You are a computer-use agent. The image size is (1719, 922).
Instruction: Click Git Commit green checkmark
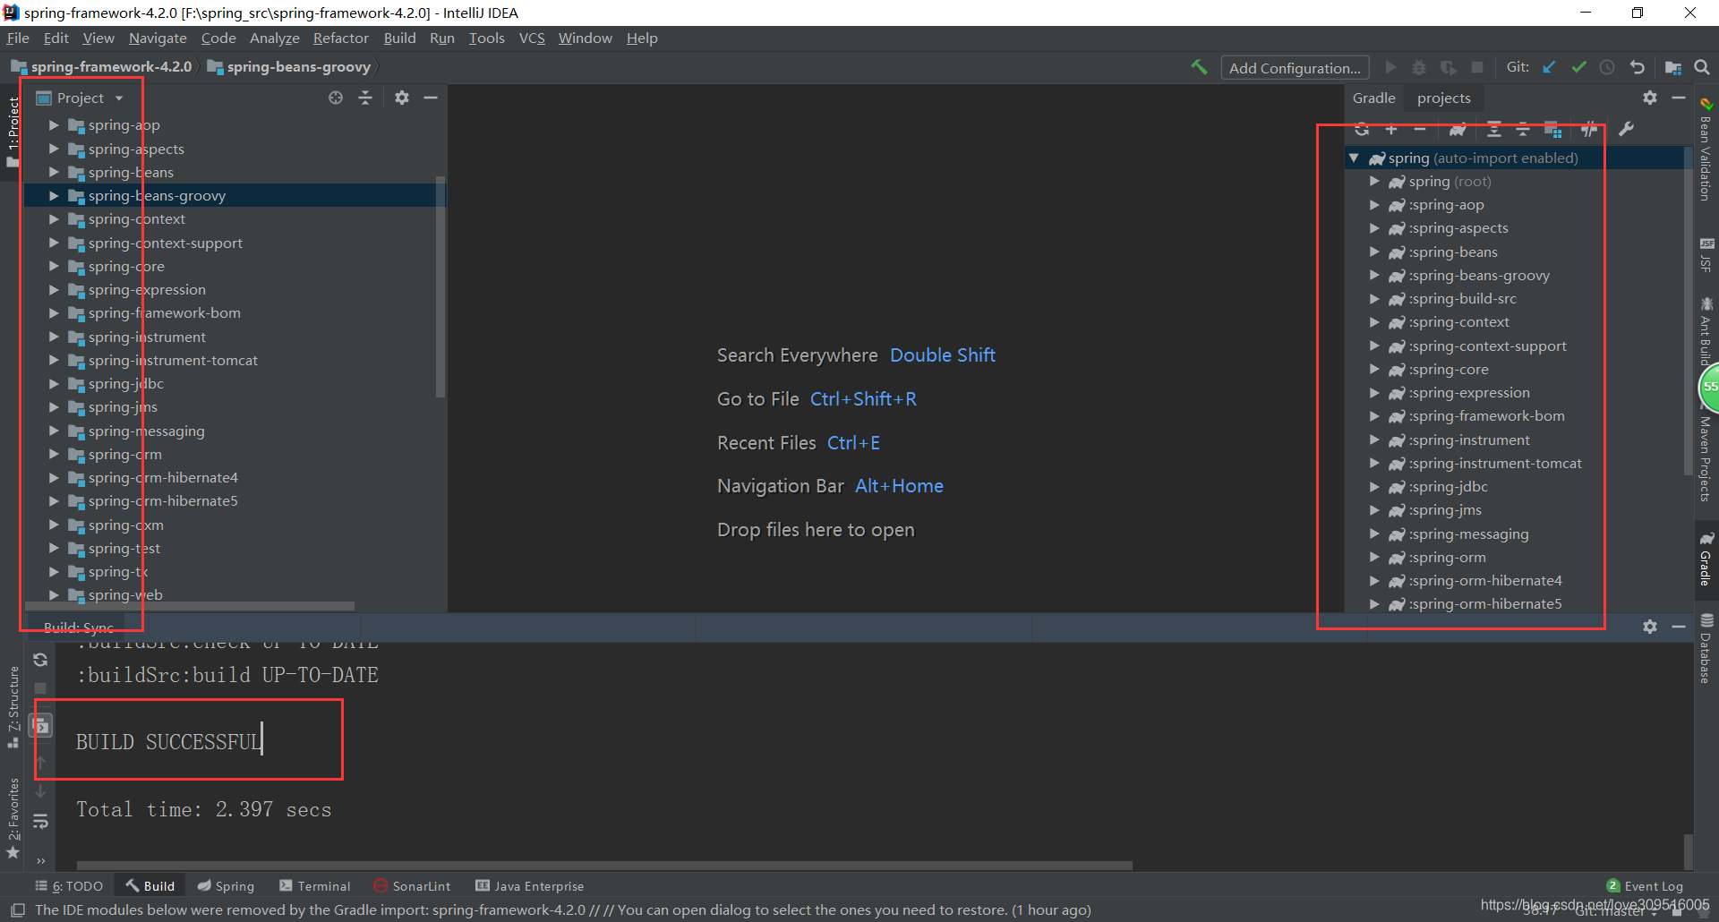click(x=1578, y=67)
